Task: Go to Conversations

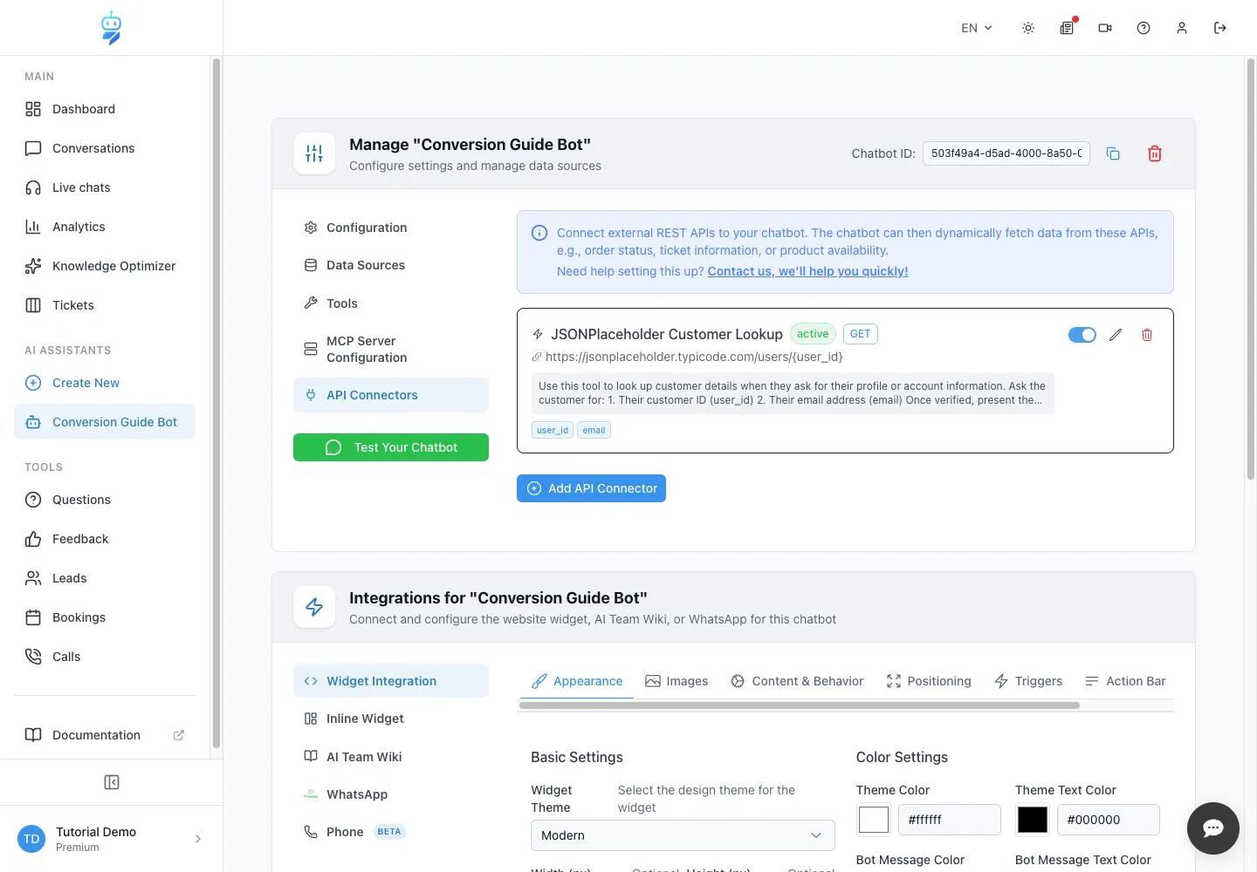Action: pos(105,148)
